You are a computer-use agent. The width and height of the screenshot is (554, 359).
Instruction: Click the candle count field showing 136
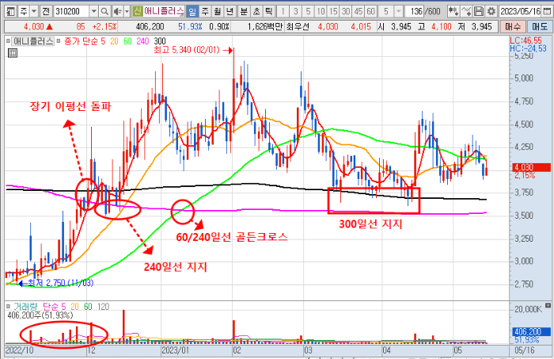click(415, 12)
